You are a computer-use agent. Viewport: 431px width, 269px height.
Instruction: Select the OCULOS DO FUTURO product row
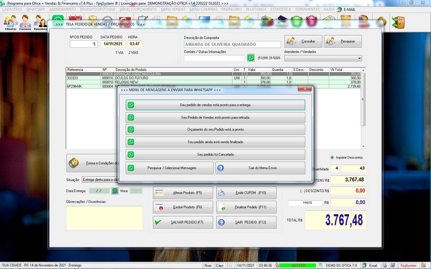(213, 78)
